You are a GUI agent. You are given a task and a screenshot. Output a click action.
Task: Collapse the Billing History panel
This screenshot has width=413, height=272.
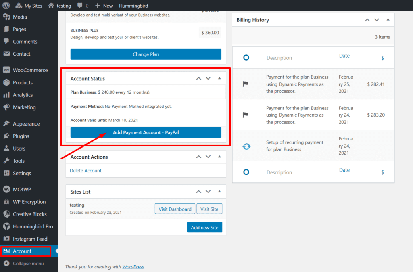pyautogui.click(x=388, y=19)
